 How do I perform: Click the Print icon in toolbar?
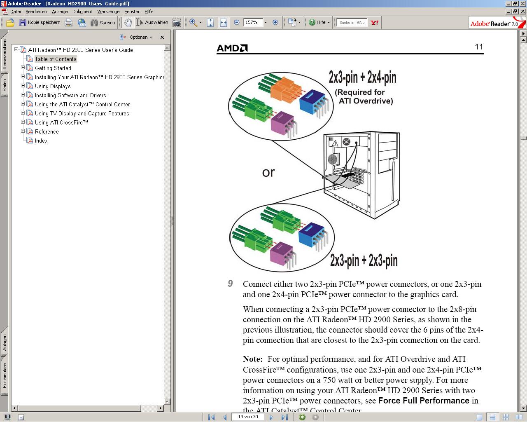tap(69, 23)
